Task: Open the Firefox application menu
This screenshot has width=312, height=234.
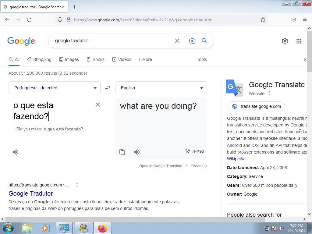Action: (x=305, y=19)
